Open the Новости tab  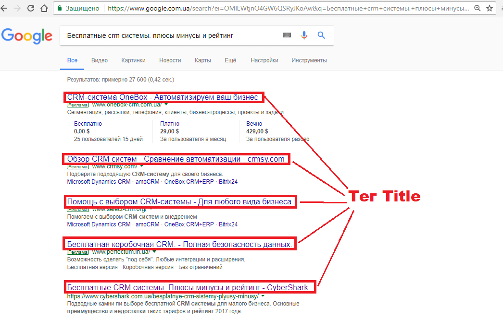coord(170,60)
